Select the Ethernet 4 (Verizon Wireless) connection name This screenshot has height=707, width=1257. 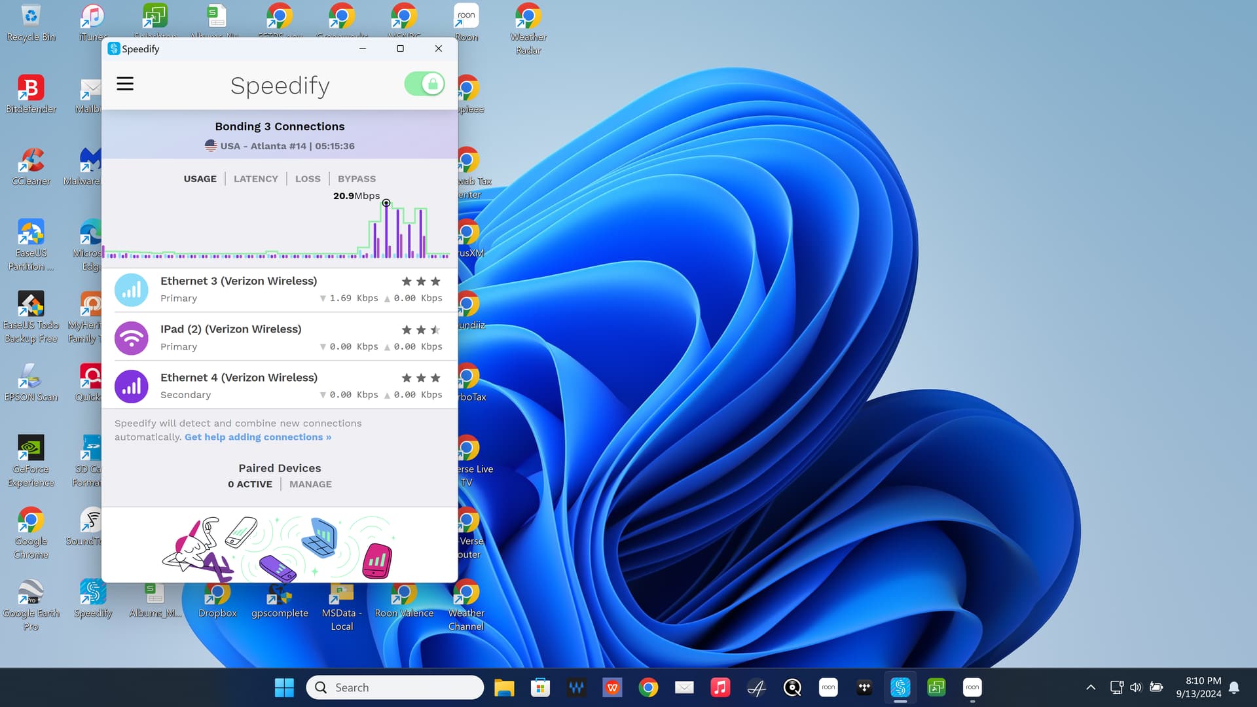point(239,378)
